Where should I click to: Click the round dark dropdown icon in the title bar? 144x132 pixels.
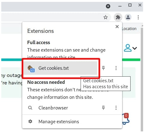pos(108,6)
